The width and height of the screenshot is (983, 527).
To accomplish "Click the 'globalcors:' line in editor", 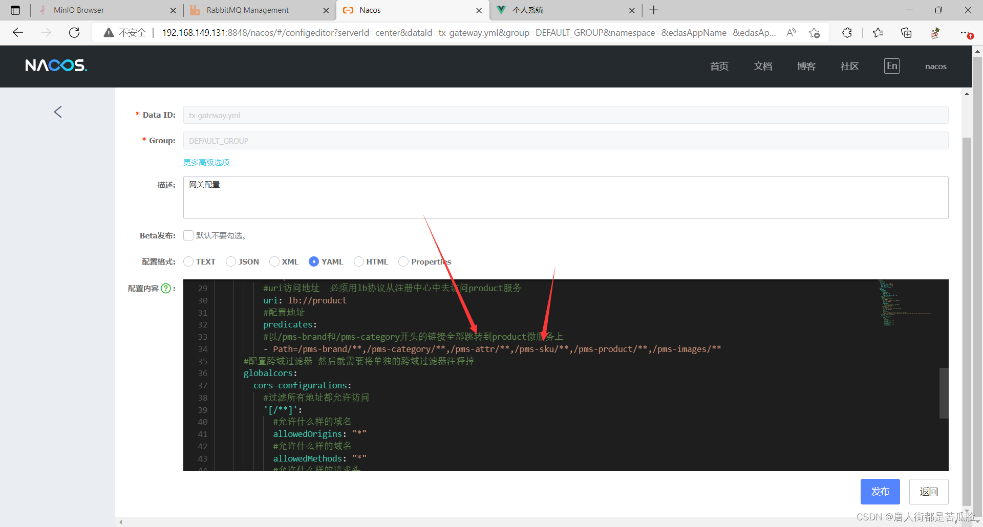I will pos(270,374).
